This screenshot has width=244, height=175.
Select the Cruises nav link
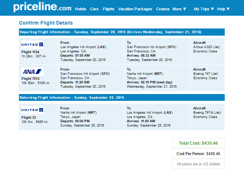[163, 9]
